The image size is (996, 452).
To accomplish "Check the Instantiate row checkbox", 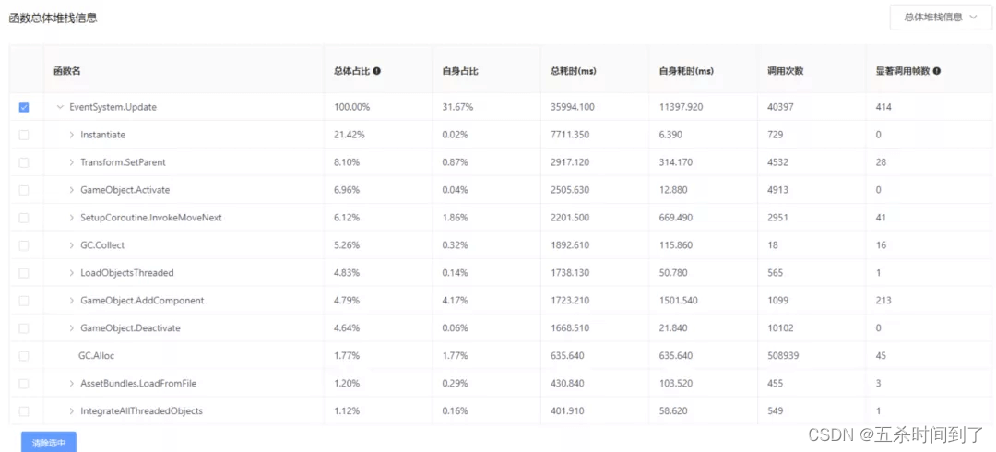I will 23,135.
